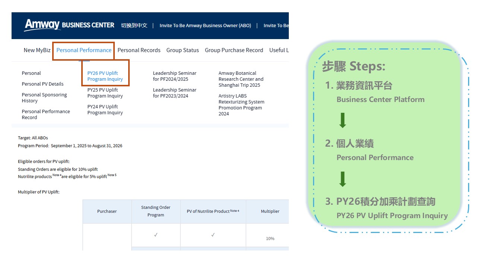The height and width of the screenshot is (268, 477).
Task: Click the '步驟 Steps:' heading
Action: [x=354, y=67]
